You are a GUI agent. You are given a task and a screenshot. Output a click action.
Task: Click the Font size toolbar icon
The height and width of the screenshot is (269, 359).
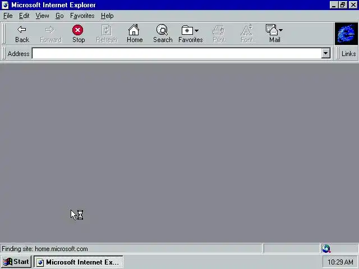tap(247, 34)
